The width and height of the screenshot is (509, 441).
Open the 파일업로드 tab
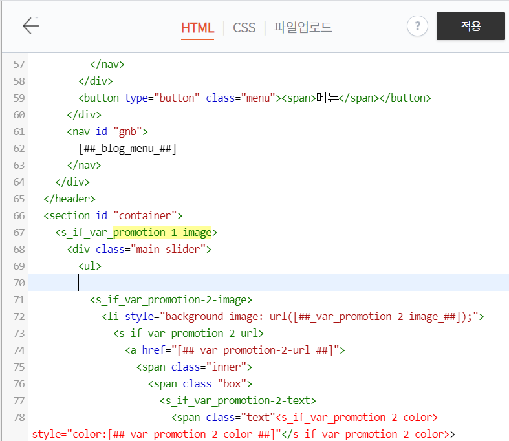coord(303,27)
